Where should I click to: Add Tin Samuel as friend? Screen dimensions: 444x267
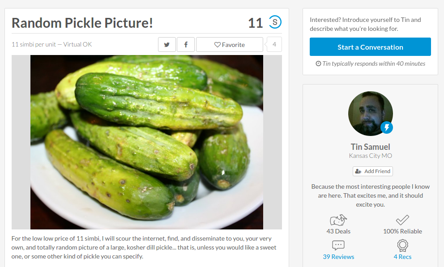[x=373, y=171]
